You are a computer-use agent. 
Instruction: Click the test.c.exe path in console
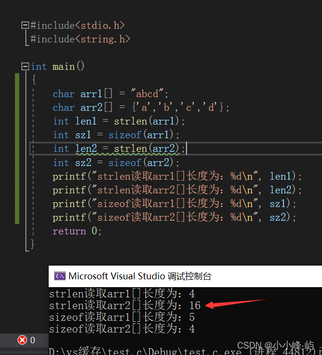point(145,351)
